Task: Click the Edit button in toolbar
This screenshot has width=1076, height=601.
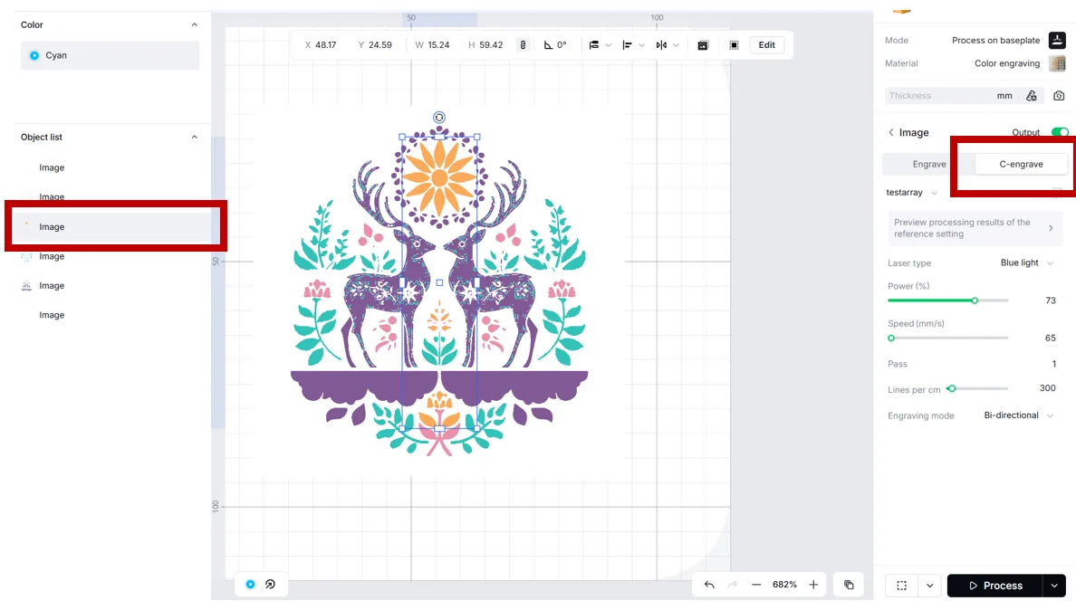Action: point(766,45)
